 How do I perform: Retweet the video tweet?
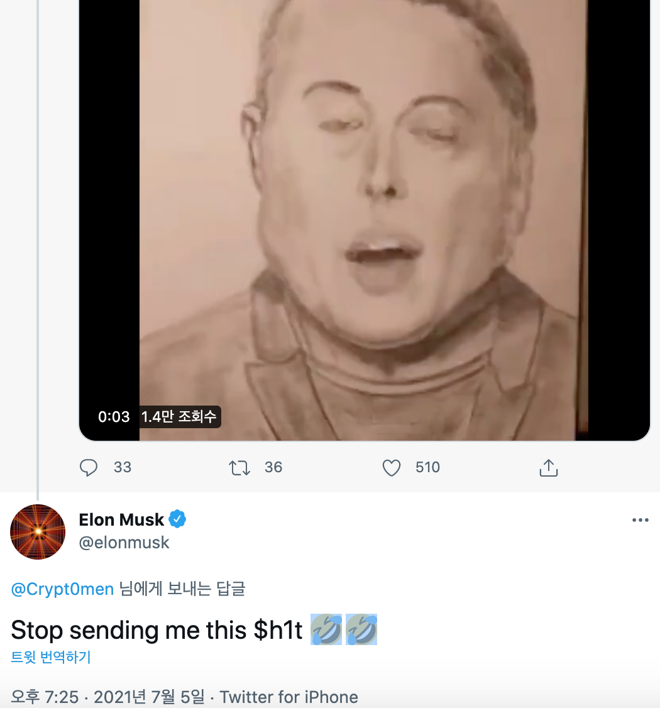[x=239, y=468]
